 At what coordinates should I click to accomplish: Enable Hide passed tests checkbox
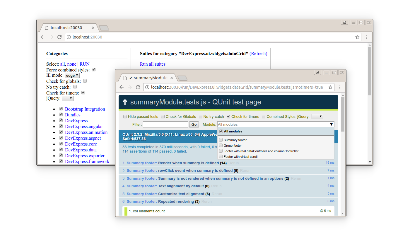click(x=125, y=117)
